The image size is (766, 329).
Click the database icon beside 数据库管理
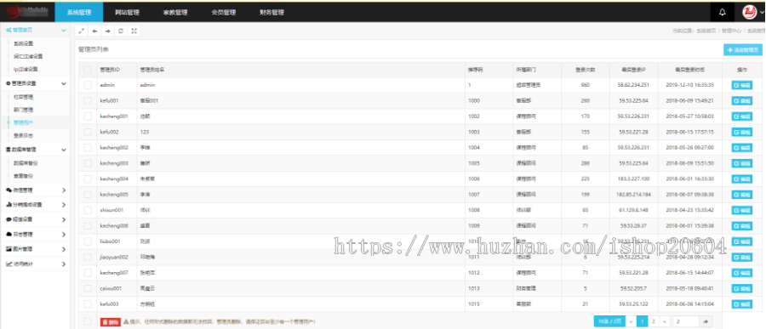tap(9, 150)
